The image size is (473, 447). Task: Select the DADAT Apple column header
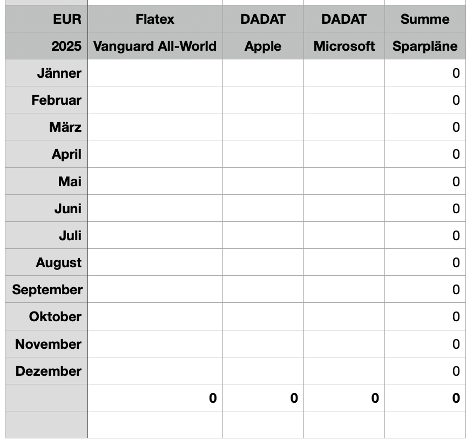coord(263,19)
